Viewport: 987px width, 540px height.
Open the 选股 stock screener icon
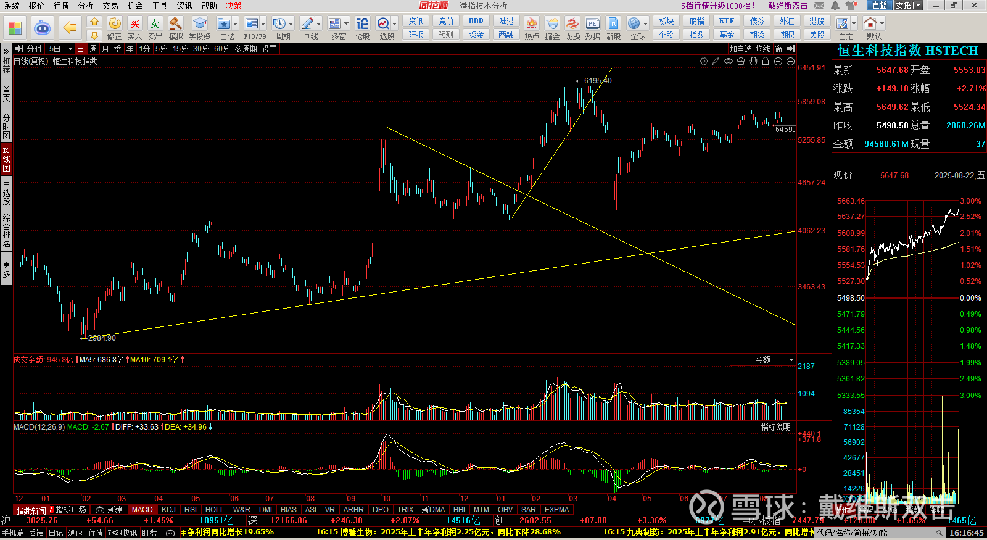click(383, 23)
